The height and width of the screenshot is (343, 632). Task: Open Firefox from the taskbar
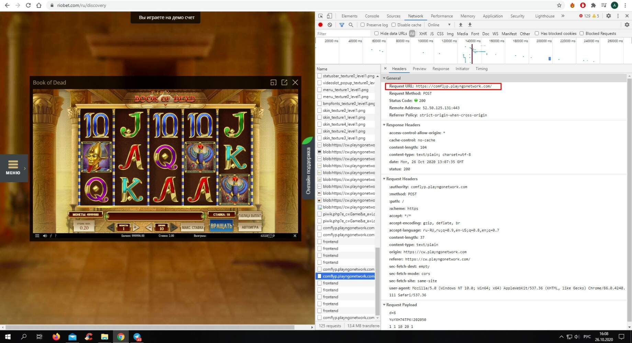click(x=56, y=337)
